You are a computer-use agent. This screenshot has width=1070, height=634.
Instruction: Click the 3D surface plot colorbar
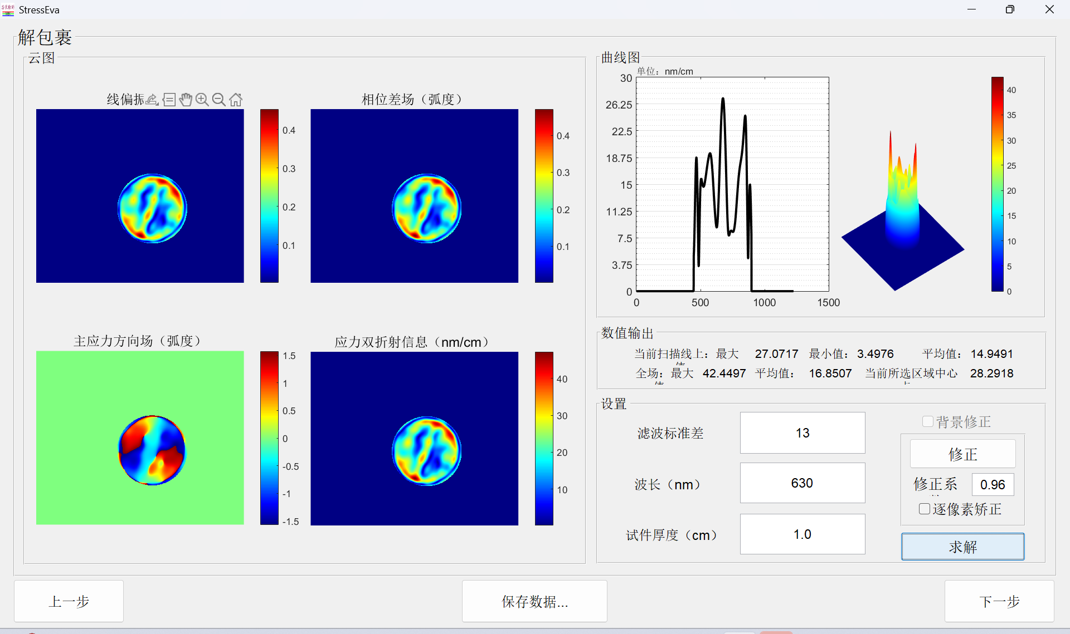[997, 184]
